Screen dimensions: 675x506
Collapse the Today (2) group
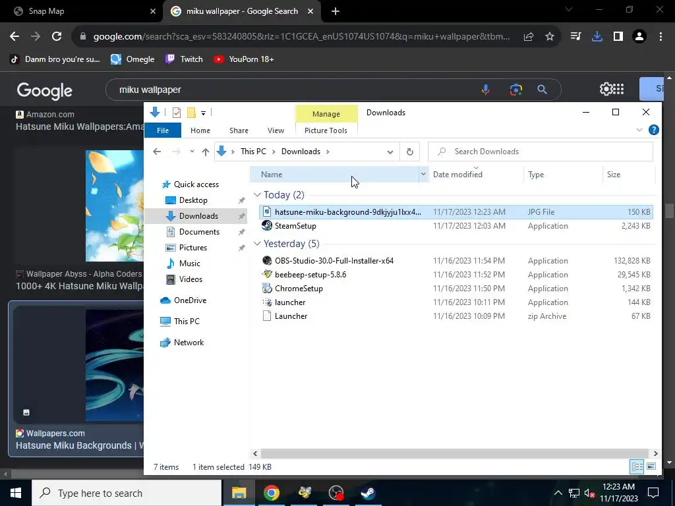[258, 195]
